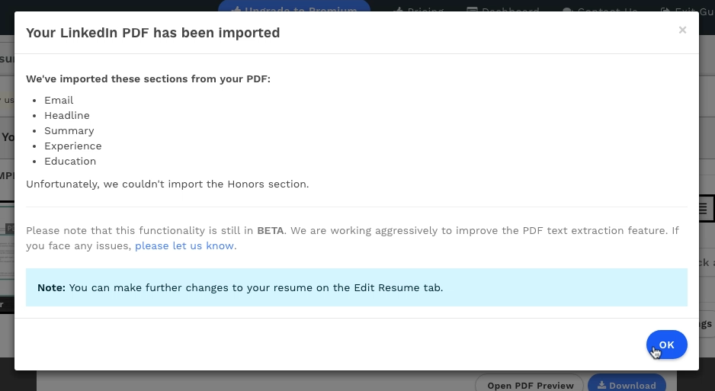Click the Dashboard panel icon

tap(472, 10)
